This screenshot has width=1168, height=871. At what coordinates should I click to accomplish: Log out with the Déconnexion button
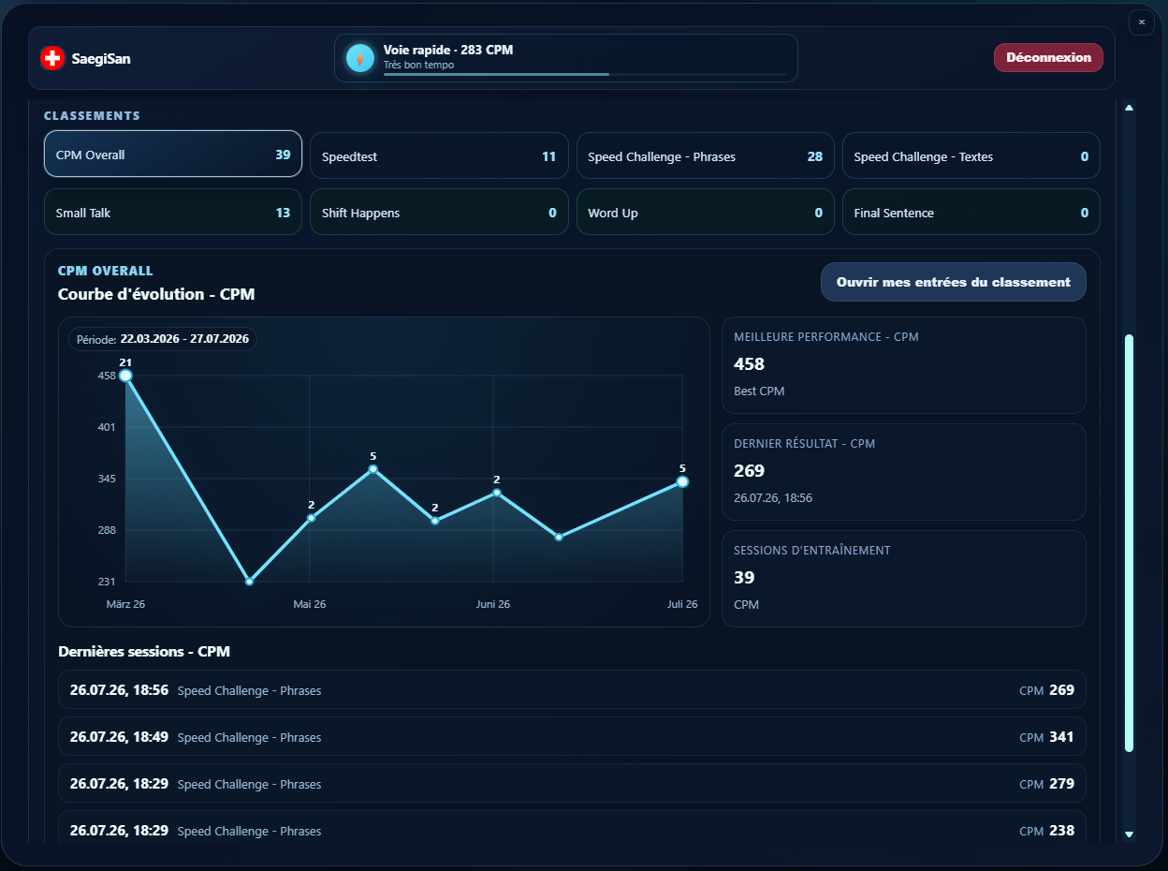coord(1048,57)
